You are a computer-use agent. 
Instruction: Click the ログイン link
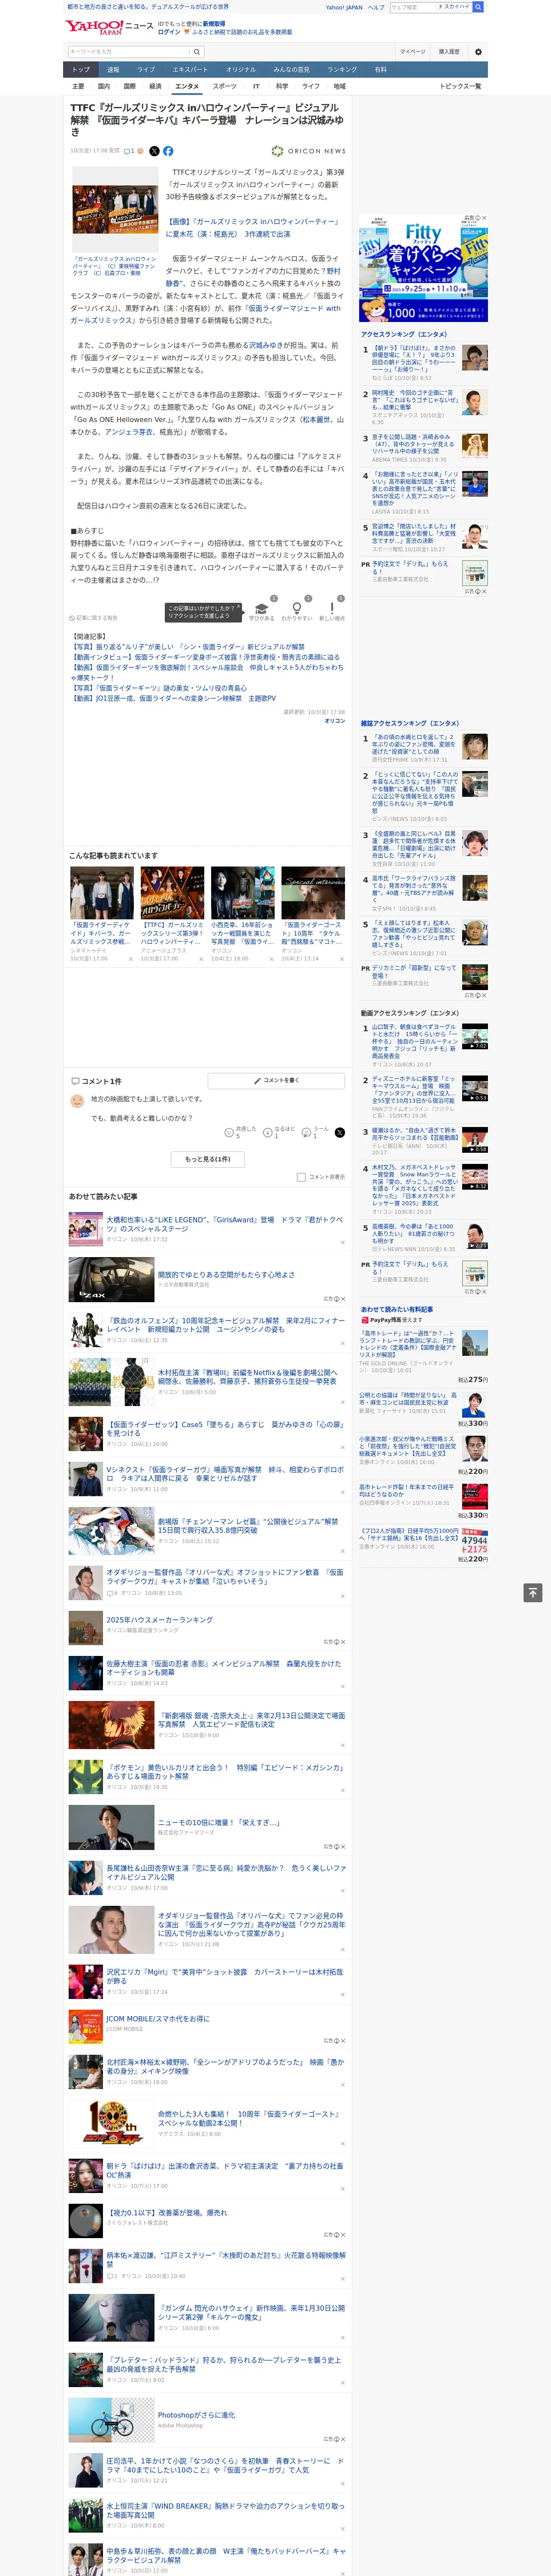pyautogui.click(x=169, y=32)
